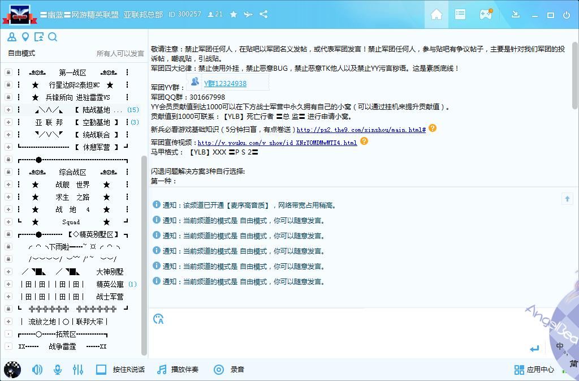Click the user avatar disc at bottom left
The width and height of the screenshot is (579, 381).
pos(12,370)
